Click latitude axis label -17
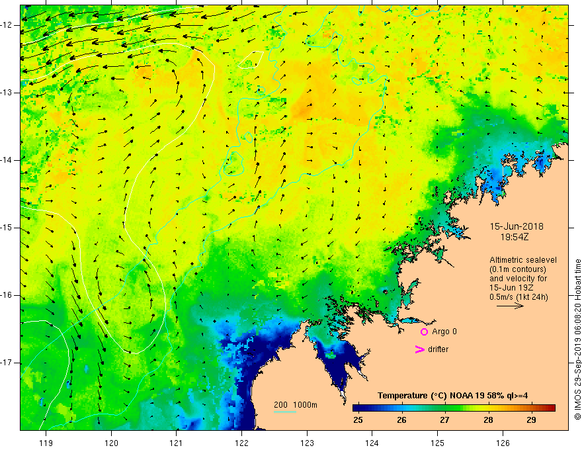The height and width of the screenshot is (450, 582). [x=7, y=363]
